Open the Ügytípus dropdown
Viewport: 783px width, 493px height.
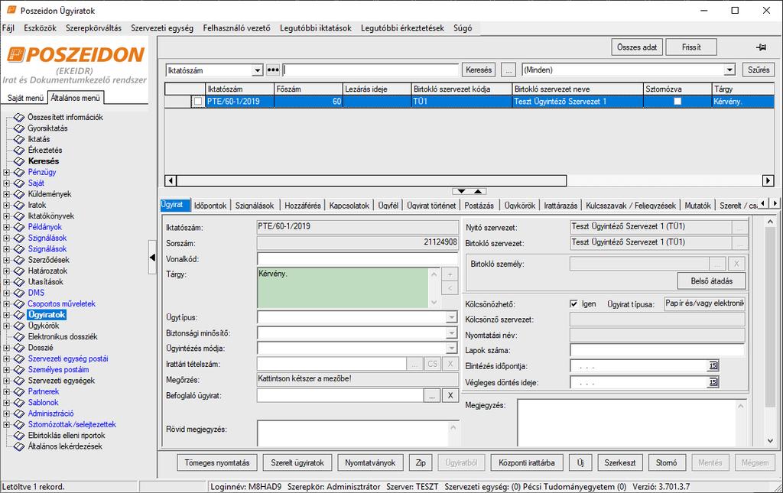tap(451, 317)
